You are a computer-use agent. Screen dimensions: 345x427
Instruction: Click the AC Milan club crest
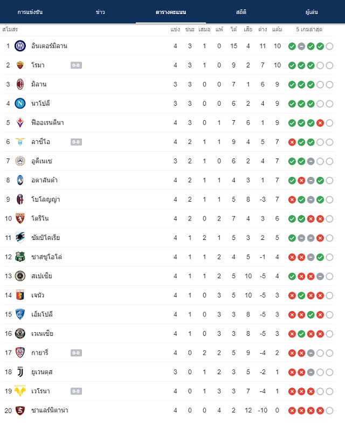click(x=20, y=85)
